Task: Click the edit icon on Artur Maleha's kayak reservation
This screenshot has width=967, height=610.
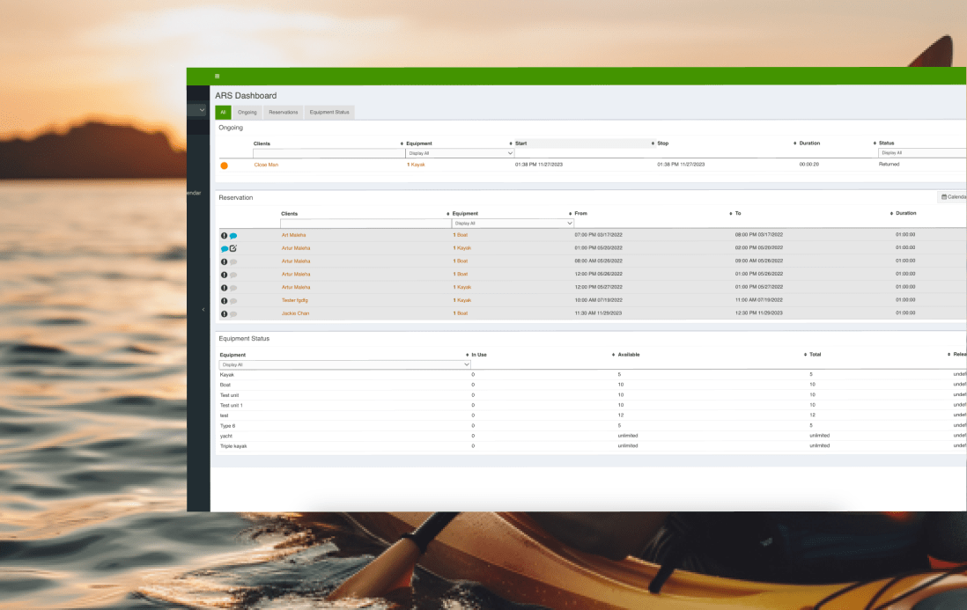Action: [235, 248]
